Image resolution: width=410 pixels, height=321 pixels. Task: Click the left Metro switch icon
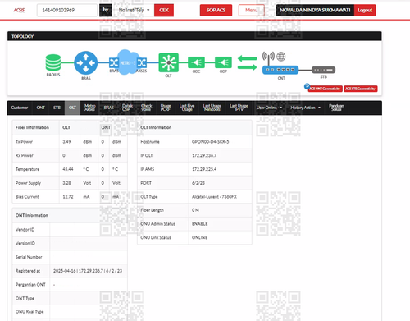pos(113,63)
